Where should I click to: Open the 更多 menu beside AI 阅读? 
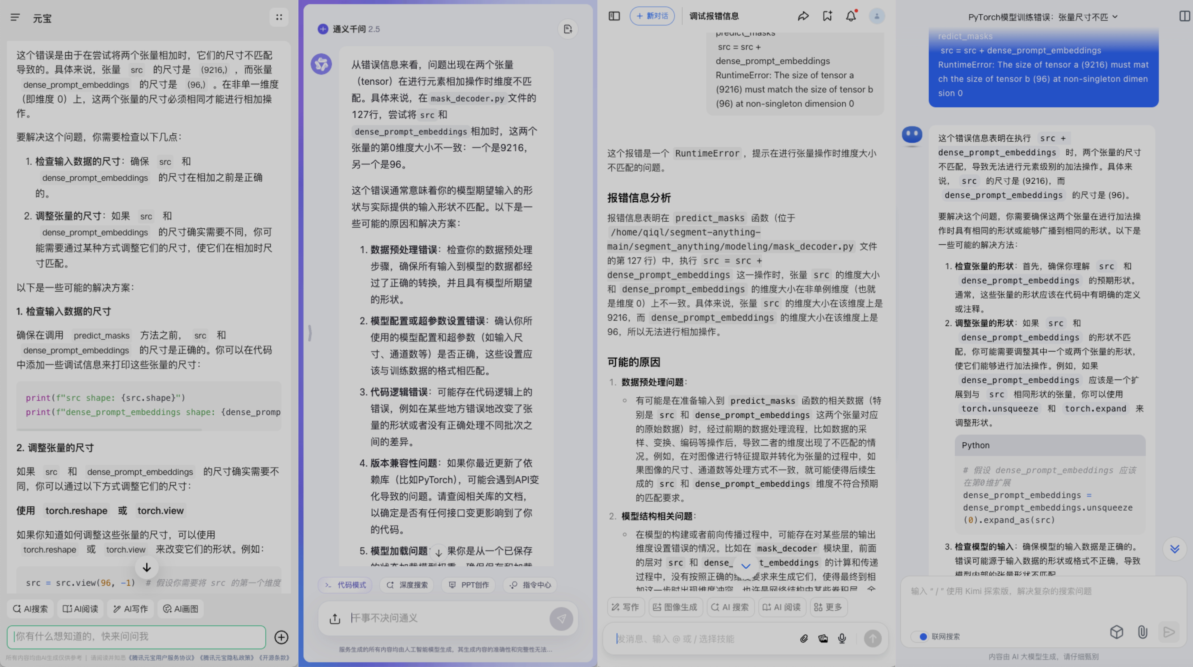pos(829,607)
